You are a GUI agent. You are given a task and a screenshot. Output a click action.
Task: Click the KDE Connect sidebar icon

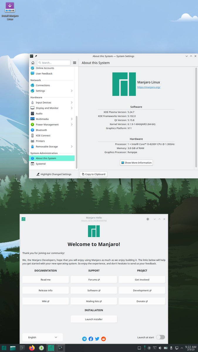33,136
